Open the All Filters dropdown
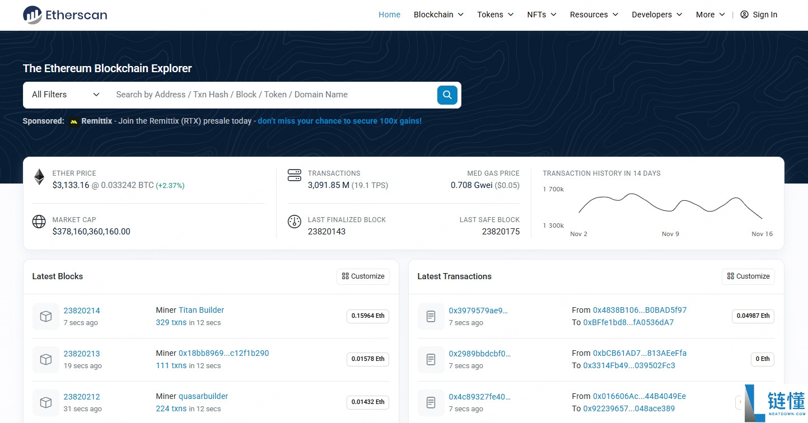Screen dimensions: 808x423 (x=63, y=95)
